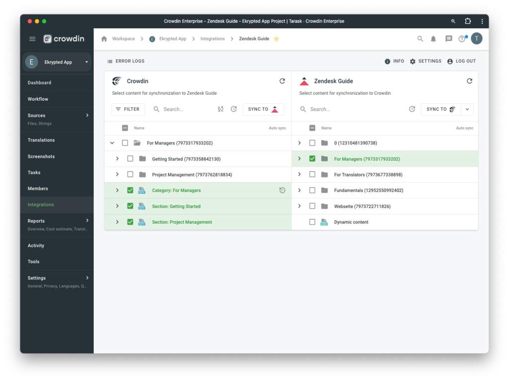Click the Filter button

tap(128, 109)
